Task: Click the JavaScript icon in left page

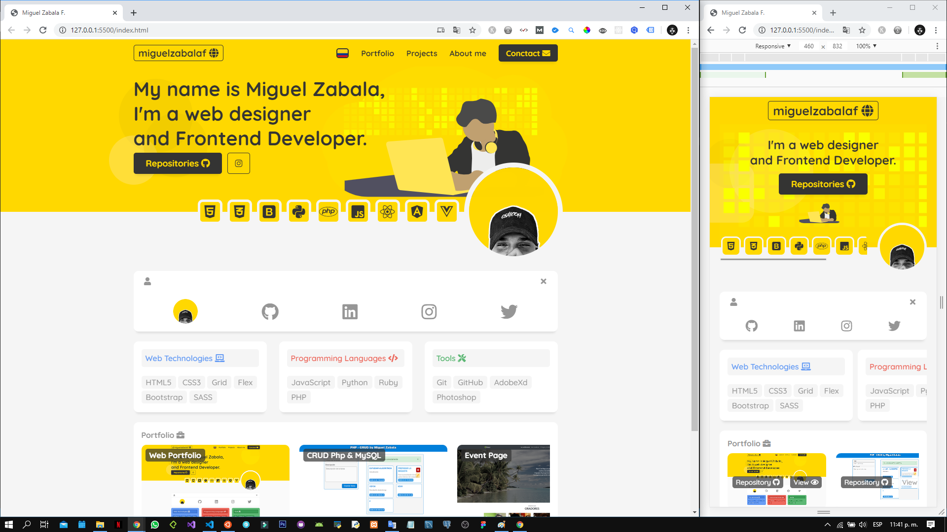Action: [x=358, y=212]
